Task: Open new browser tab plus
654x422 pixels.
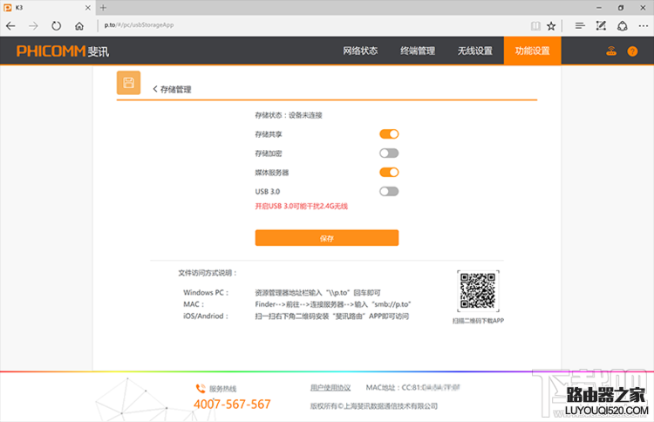Action: click(103, 8)
